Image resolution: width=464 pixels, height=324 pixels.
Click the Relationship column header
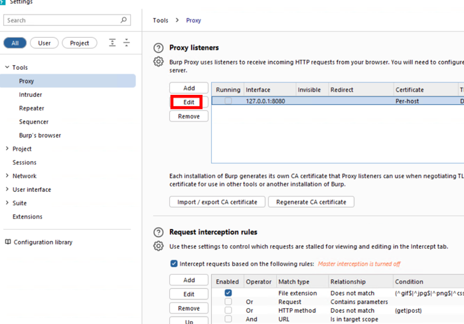(361, 282)
